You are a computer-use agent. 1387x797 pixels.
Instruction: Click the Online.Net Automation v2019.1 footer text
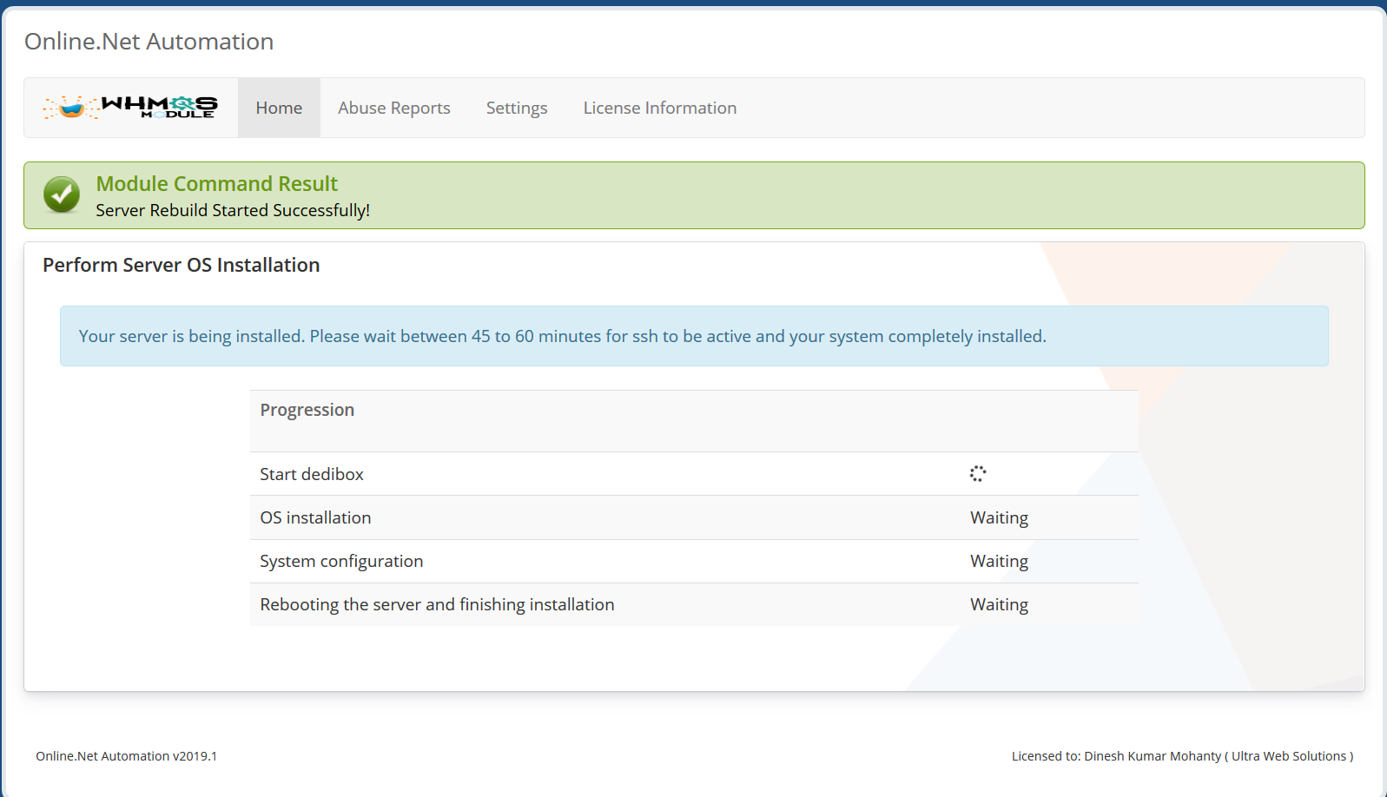pos(127,756)
